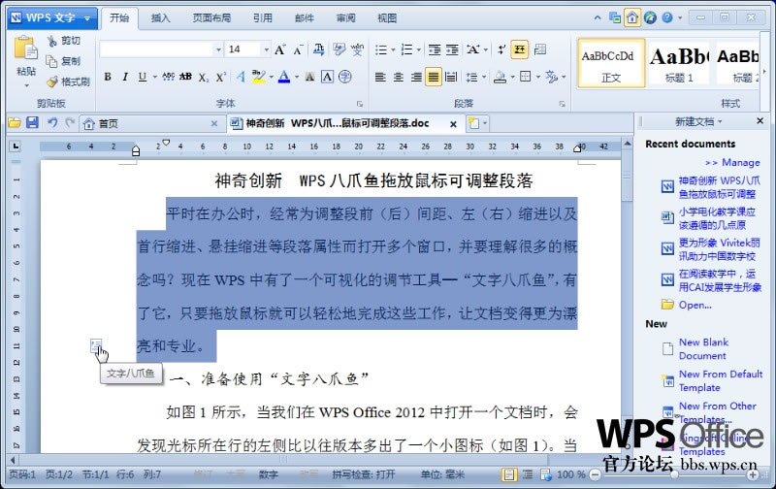
Task: Click the shrink font size icon
Action: click(x=298, y=49)
